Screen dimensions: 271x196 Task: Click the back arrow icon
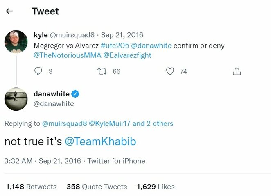9,11
